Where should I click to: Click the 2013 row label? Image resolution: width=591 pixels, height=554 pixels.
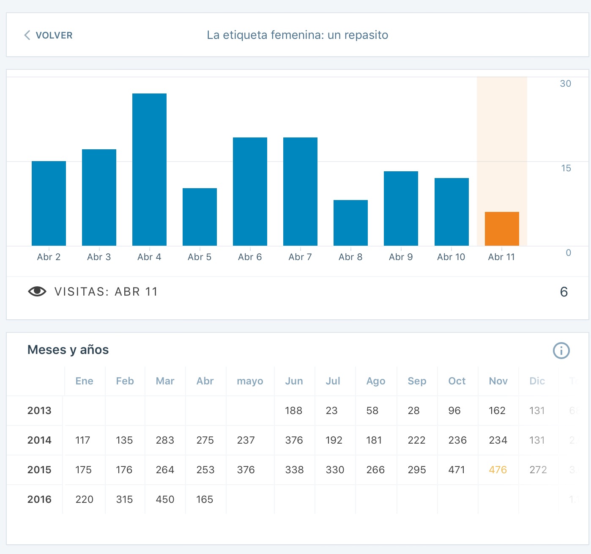point(39,411)
